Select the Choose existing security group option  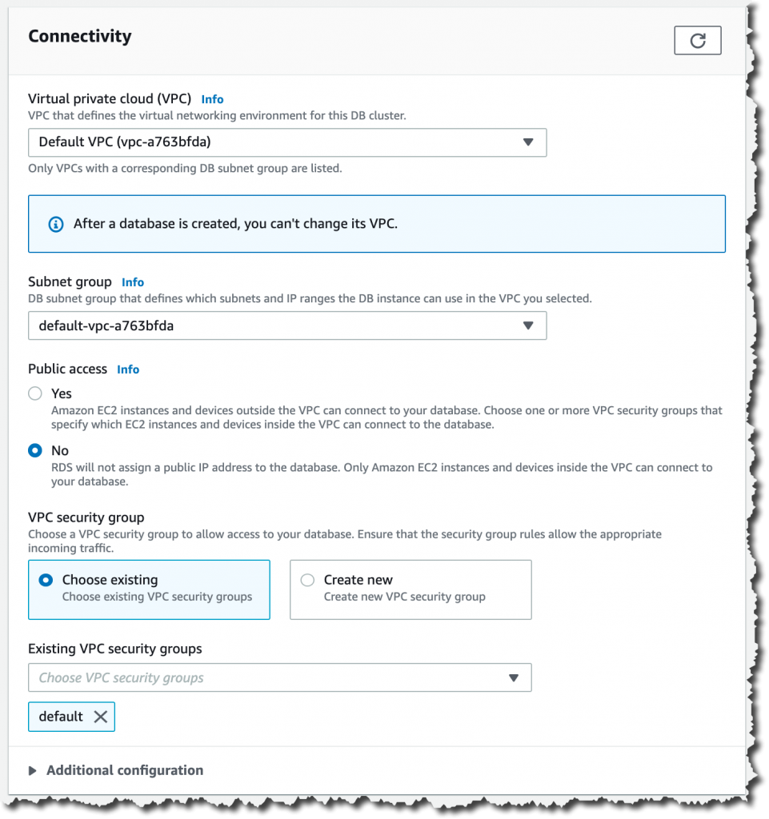[x=149, y=589]
